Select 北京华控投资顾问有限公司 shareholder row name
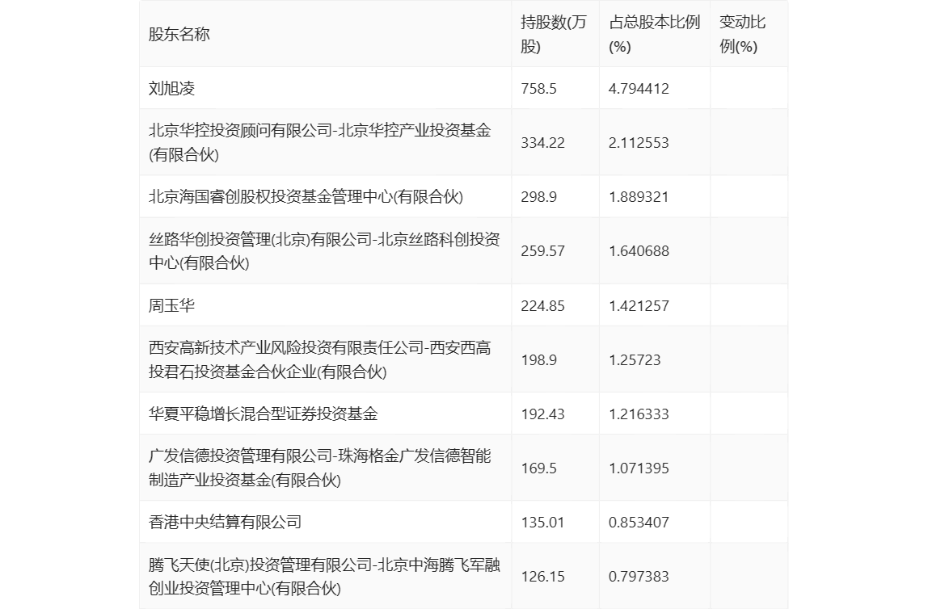 coord(319,142)
